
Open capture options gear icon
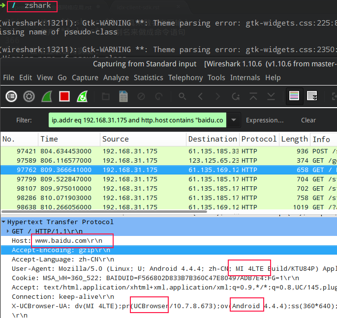tap(29, 96)
